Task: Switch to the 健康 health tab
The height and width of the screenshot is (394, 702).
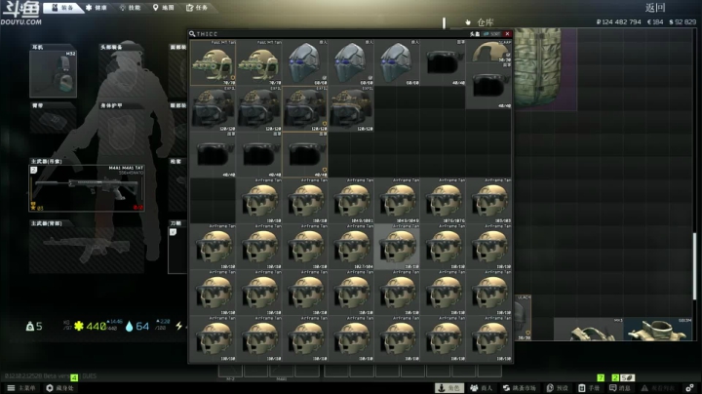Action: 97,7
